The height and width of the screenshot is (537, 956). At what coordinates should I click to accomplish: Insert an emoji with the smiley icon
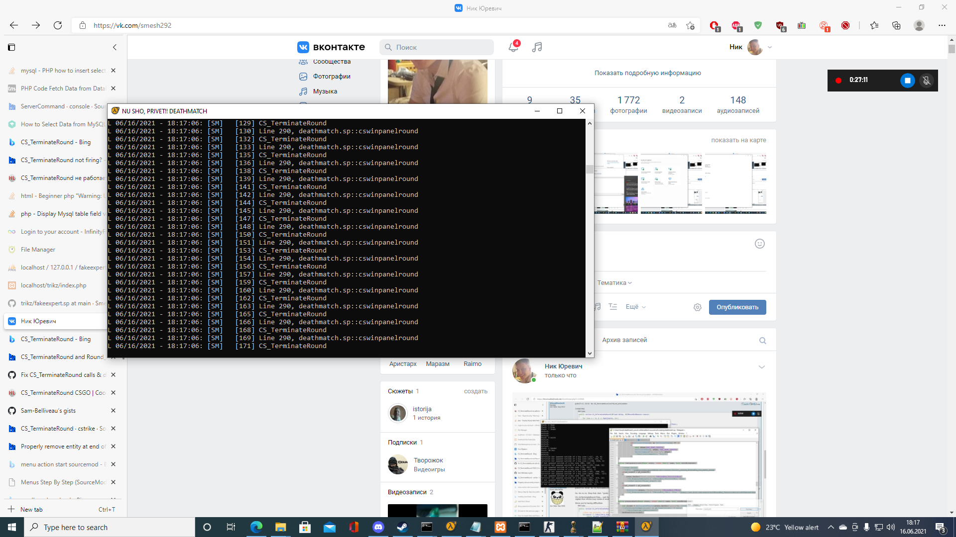pyautogui.click(x=759, y=244)
